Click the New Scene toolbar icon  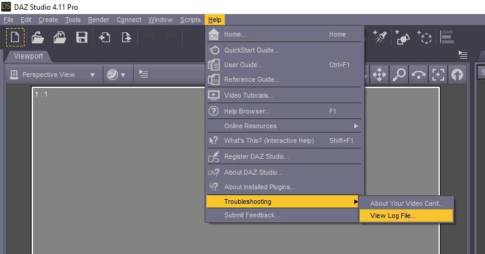point(15,37)
